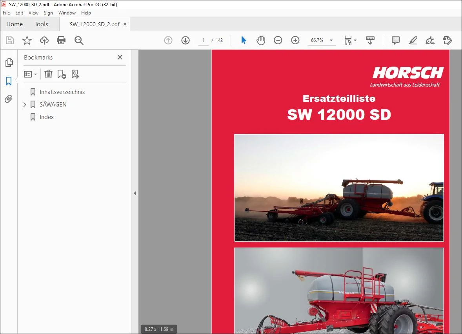Open the Help menu
This screenshot has width=462, height=334.
click(x=86, y=13)
